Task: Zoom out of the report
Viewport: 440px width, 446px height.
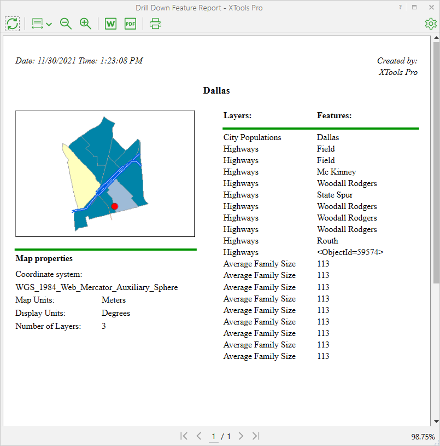Action: pos(66,24)
